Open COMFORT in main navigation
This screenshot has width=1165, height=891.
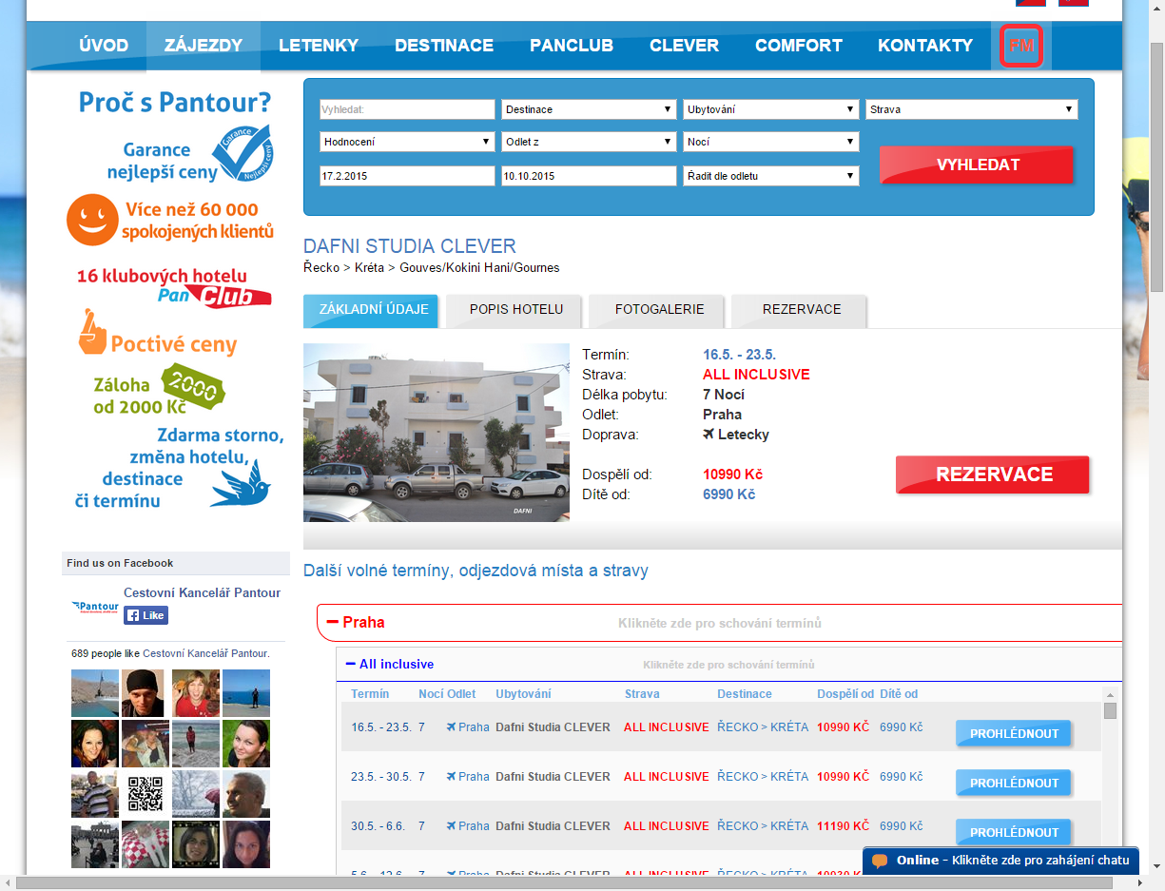[799, 45]
